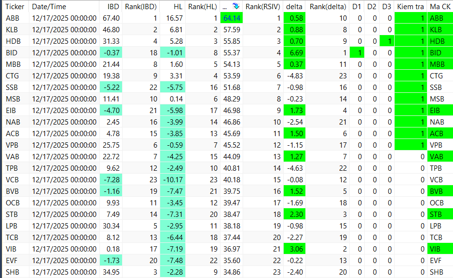The height and width of the screenshot is (278, 453).
Task: Click the delta column header
Action: tap(294, 6)
